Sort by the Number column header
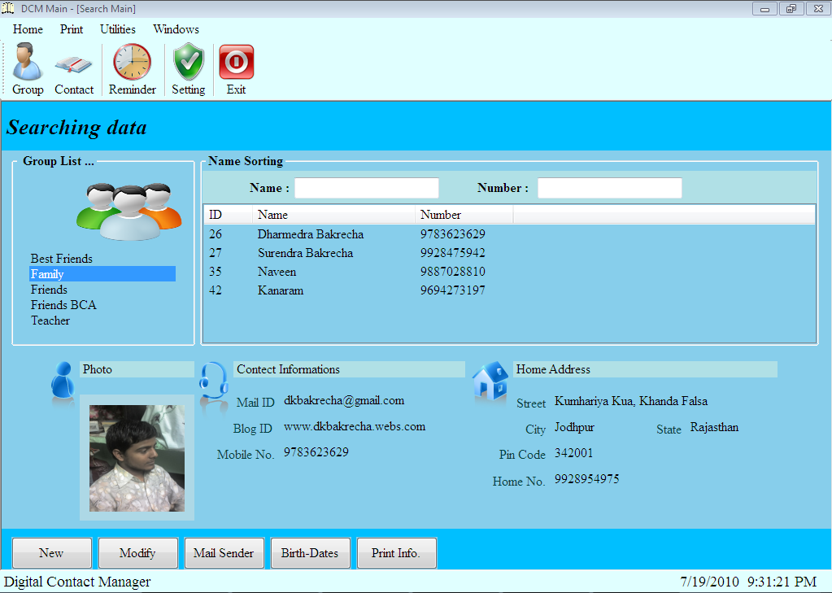Viewport: 832px width, 593px height. tap(464, 215)
